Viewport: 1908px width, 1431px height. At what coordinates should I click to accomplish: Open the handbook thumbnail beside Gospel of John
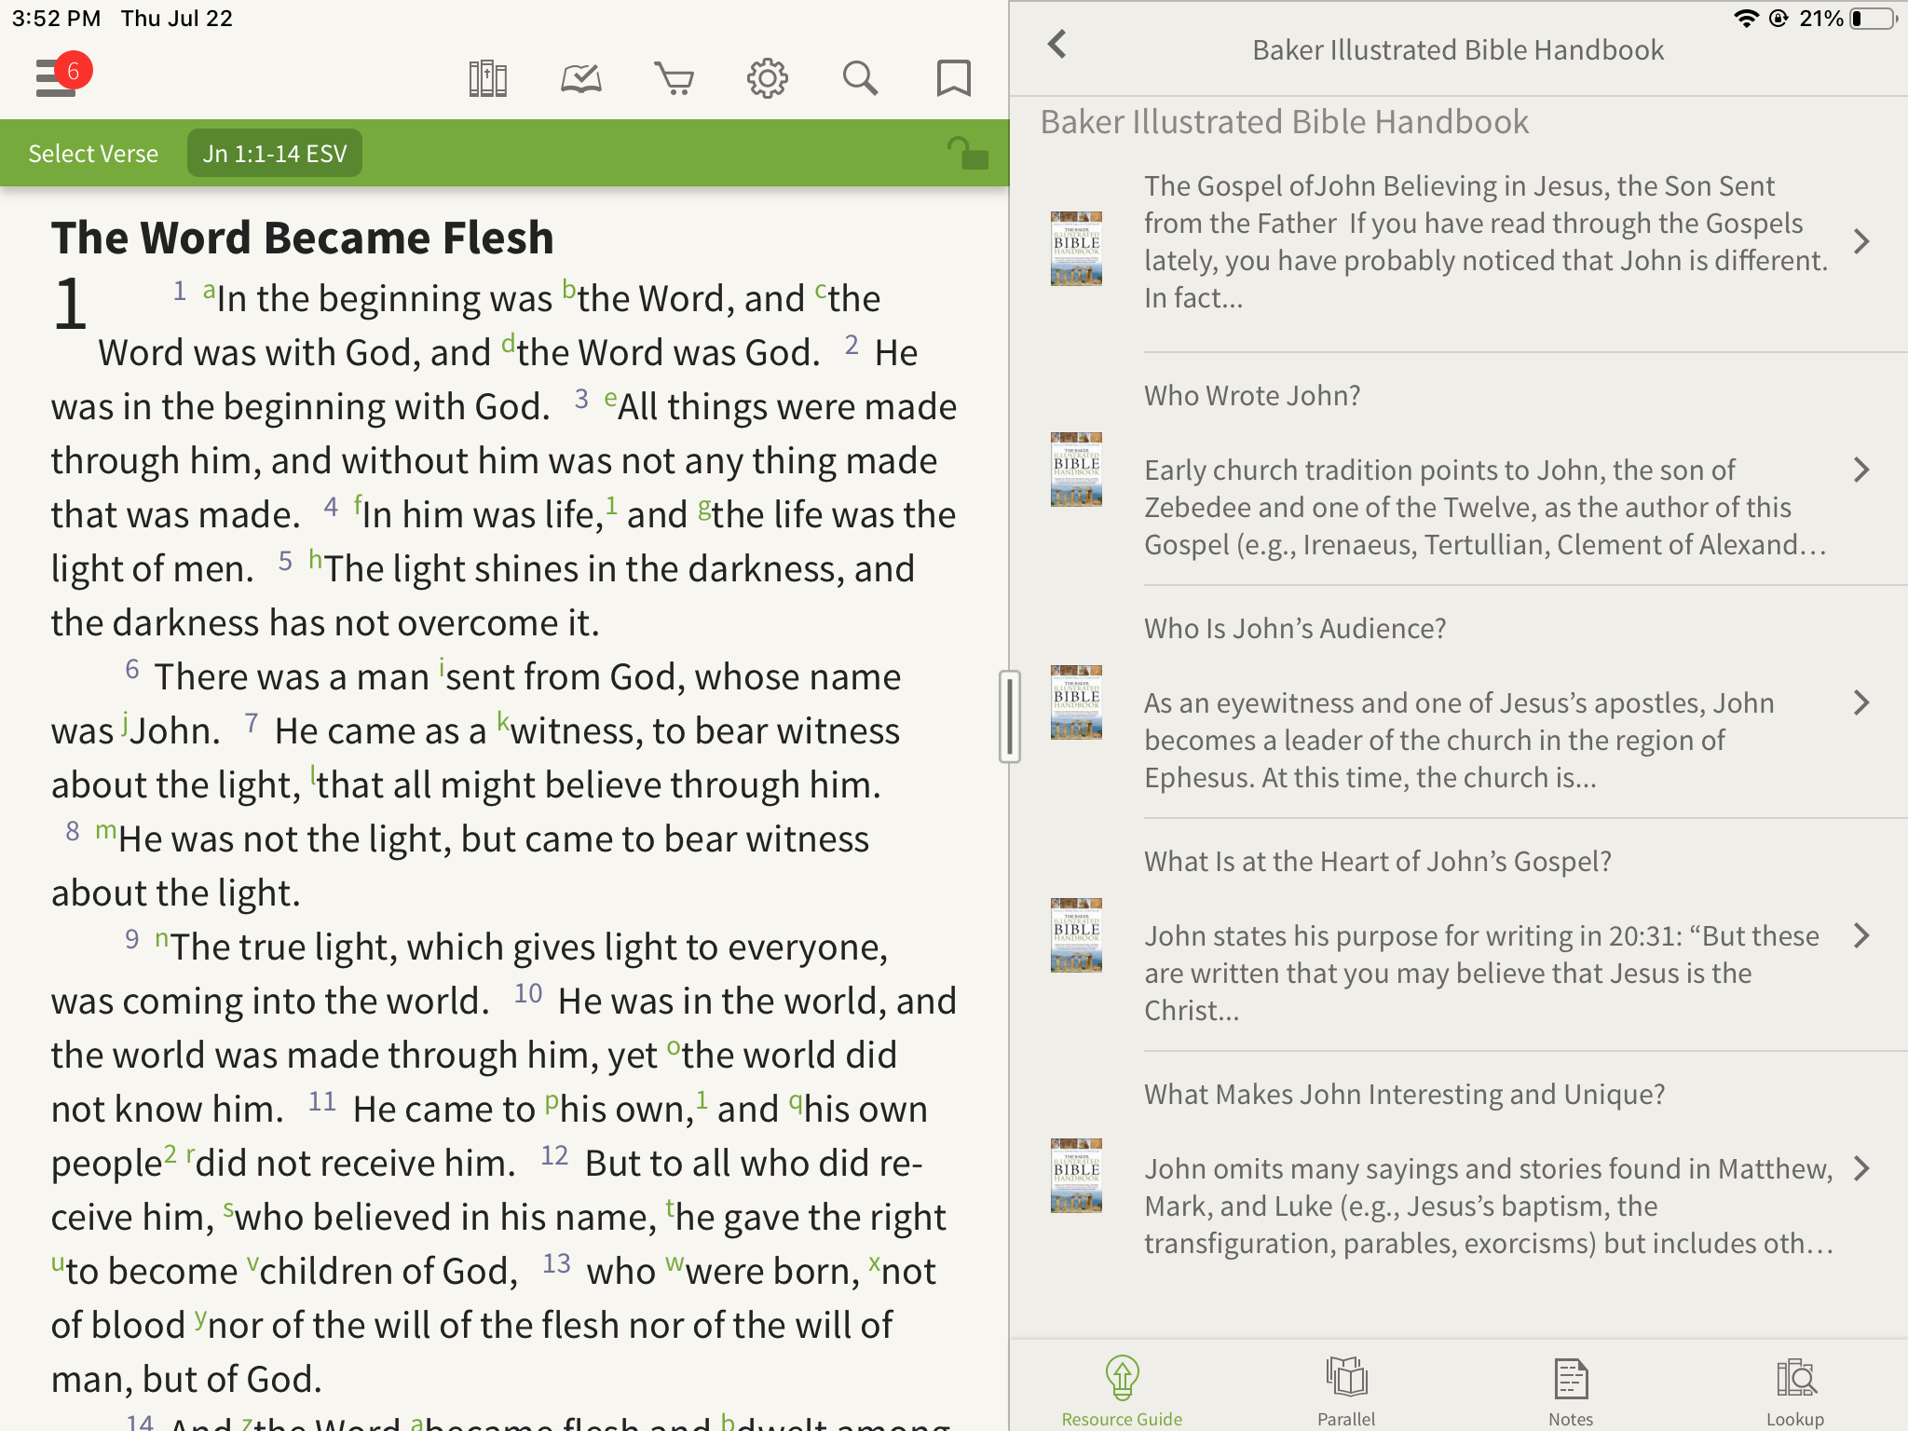click(x=1076, y=248)
